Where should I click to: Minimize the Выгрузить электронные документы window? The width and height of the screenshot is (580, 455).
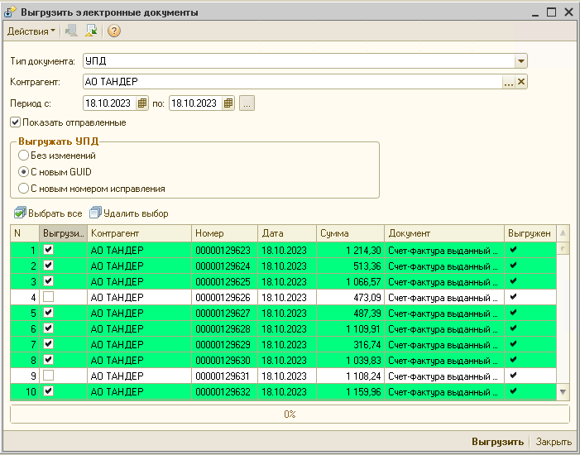pyautogui.click(x=534, y=14)
